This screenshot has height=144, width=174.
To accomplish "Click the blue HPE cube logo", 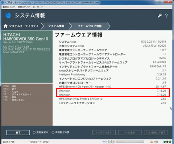I will [8, 16].
